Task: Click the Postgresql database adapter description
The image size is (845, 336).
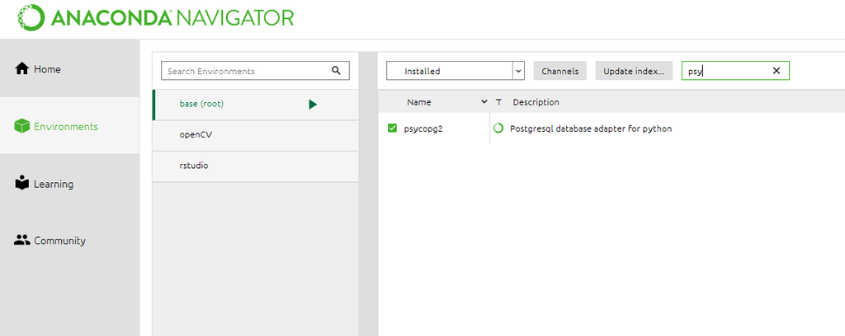Action: pyautogui.click(x=591, y=129)
